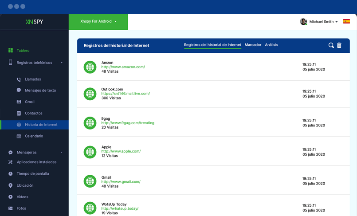Switch to the Marcador tab

click(x=253, y=45)
